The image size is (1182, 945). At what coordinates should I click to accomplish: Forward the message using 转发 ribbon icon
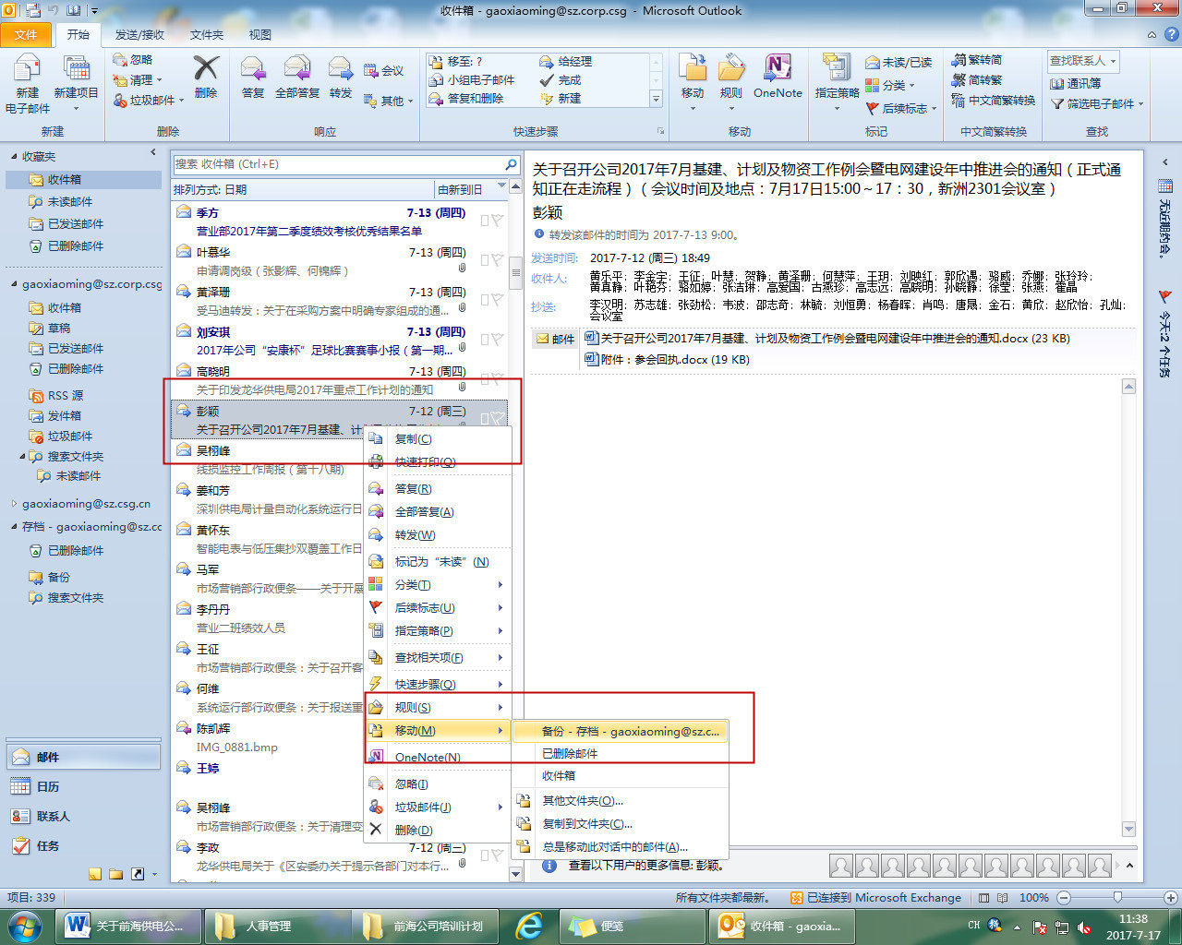(x=339, y=78)
